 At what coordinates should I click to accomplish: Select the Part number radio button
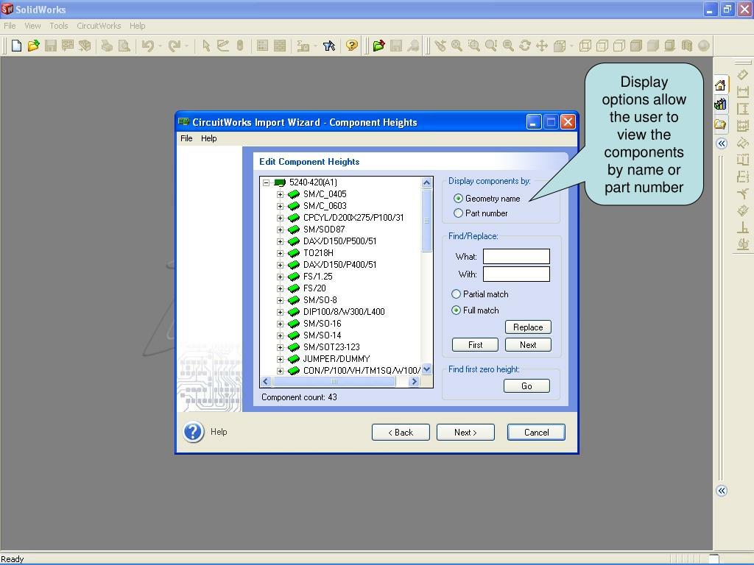pyautogui.click(x=458, y=213)
